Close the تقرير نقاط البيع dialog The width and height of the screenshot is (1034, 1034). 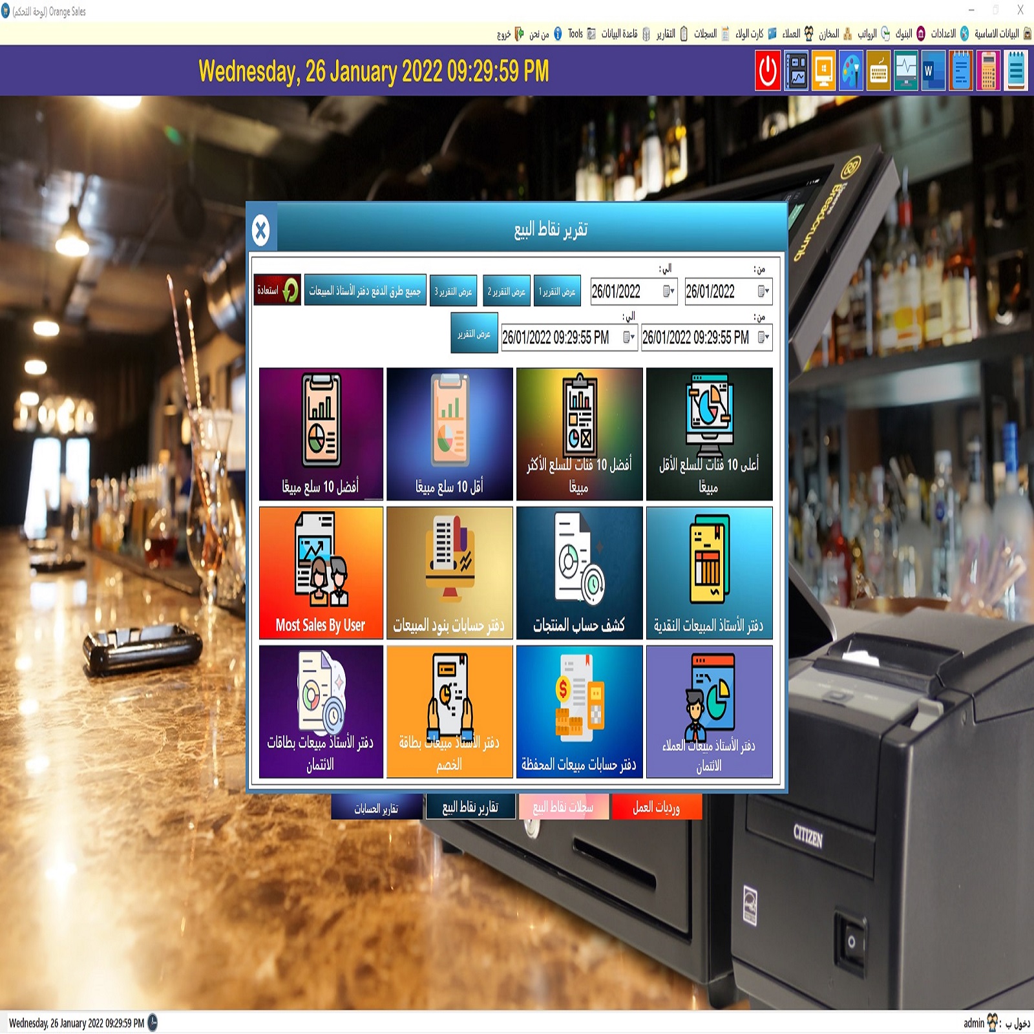(x=261, y=230)
